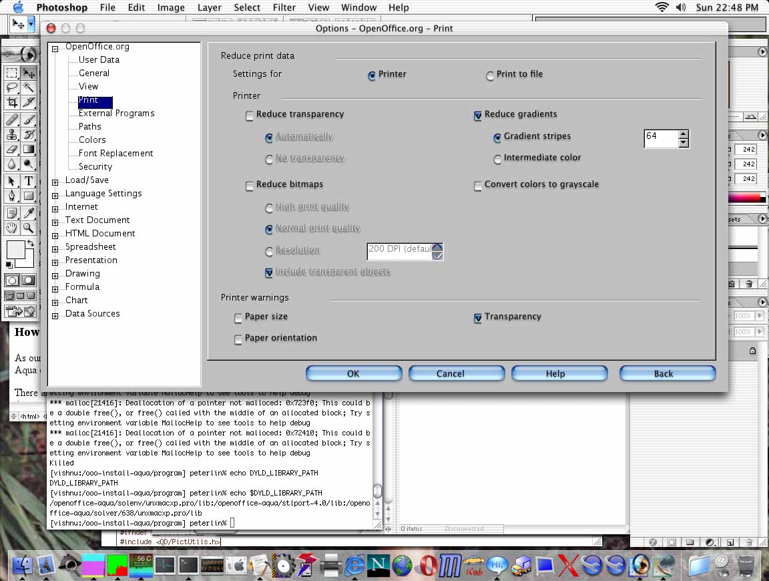
Task: Select the Rectangular Marquee tool
Action: 12,73
